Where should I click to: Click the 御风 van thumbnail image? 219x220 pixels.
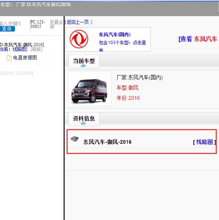90,89
